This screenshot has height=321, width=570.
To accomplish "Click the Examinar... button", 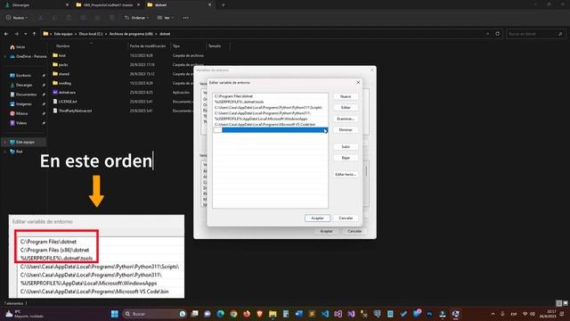I will (346, 119).
